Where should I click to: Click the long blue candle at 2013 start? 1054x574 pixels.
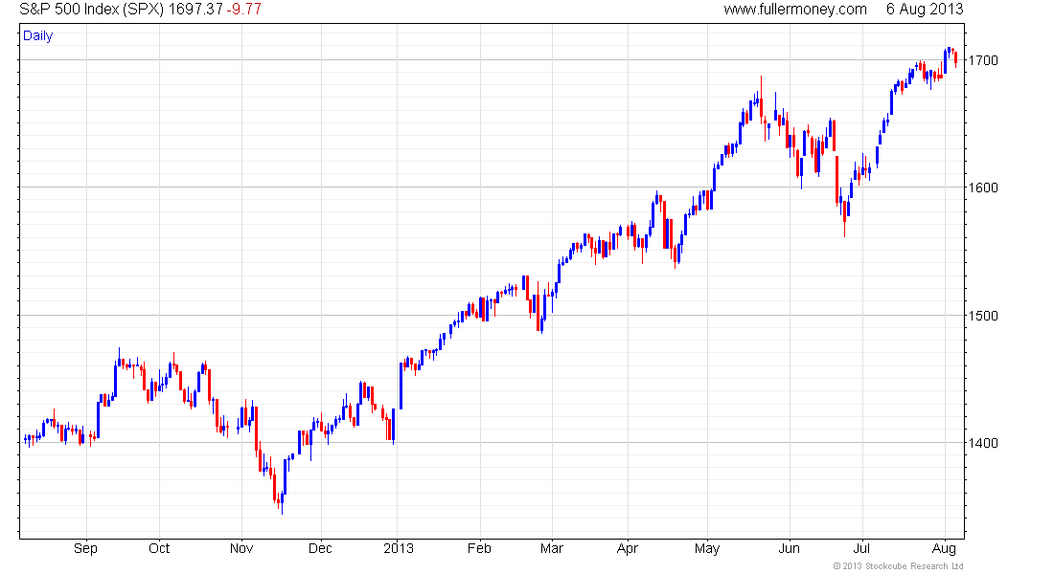pyautogui.click(x=401, y=386)
